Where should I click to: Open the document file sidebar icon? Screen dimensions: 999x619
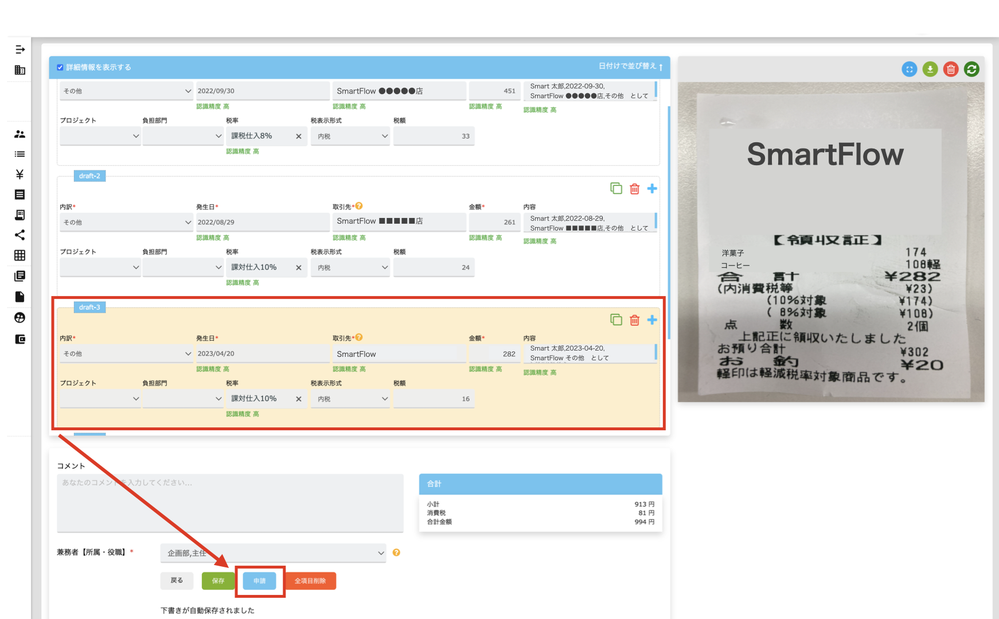click(x=20, y=297)
